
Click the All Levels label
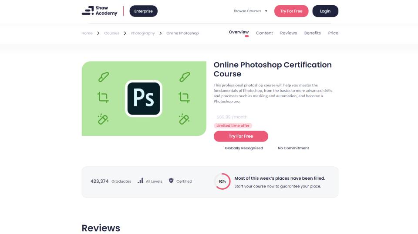coord(154,181)
